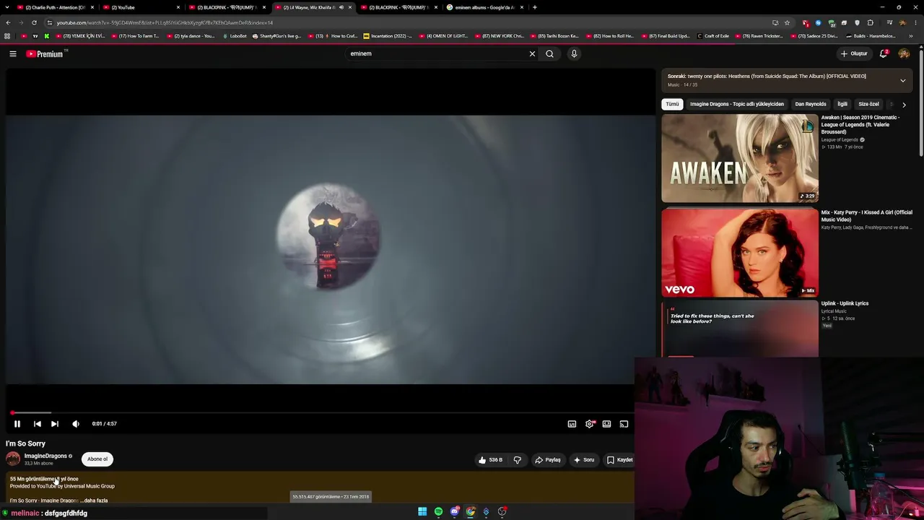This screenshot has height=520, width=924.
Task: Open Chrome apps grid in bookmarks bar
Action: (7, 36)
